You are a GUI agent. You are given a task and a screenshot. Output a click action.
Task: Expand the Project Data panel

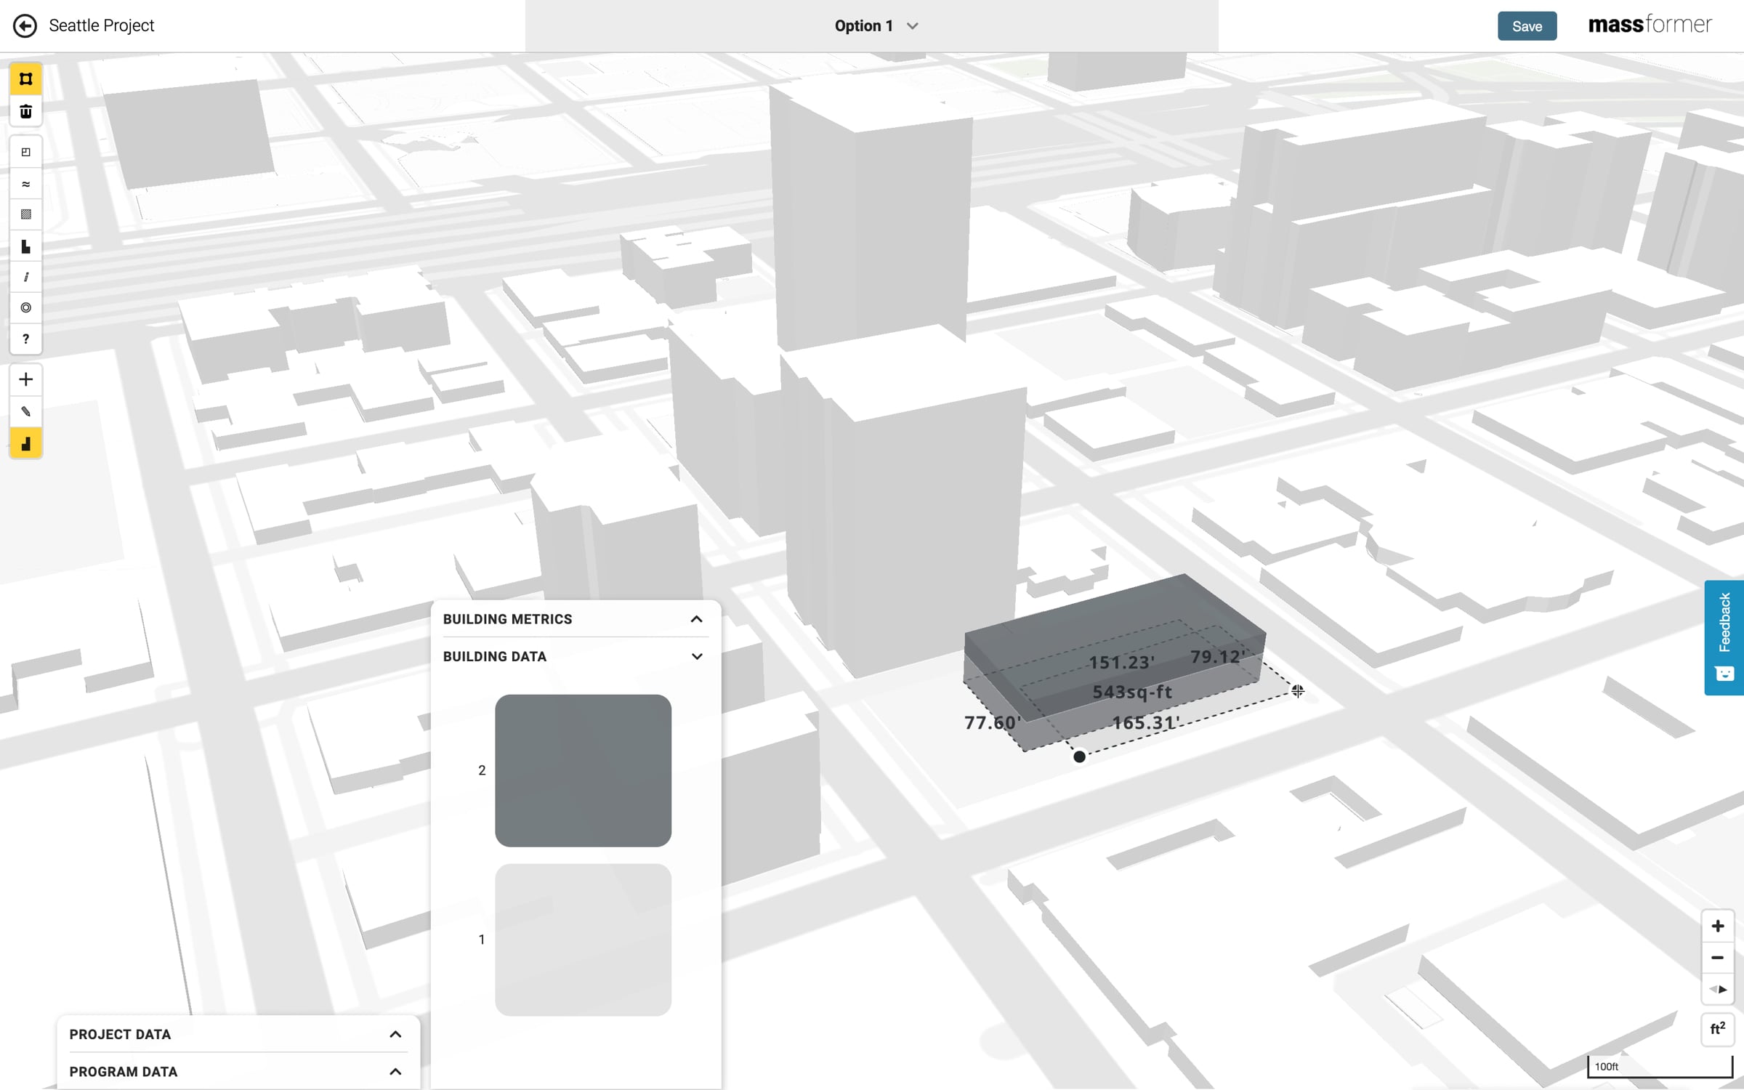395,1034
